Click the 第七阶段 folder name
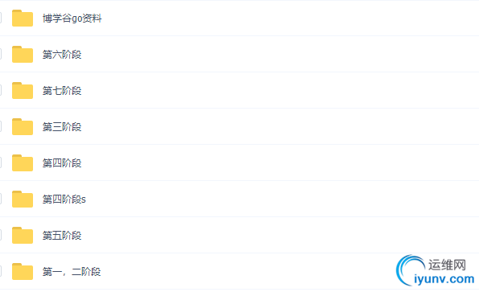The width and height of the screenshot is (479, 292). pyautogui.click(x=62, y=91)
